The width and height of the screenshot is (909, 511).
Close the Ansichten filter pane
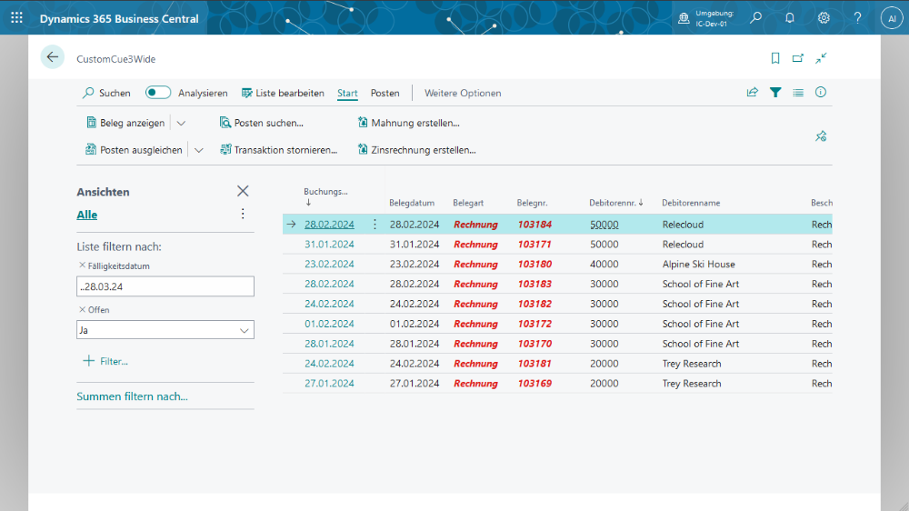pyautogui.click(x=243, y=191)
